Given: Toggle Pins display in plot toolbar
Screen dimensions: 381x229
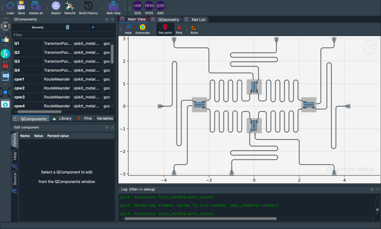Looking at the screenshot, I should point(179,29).
